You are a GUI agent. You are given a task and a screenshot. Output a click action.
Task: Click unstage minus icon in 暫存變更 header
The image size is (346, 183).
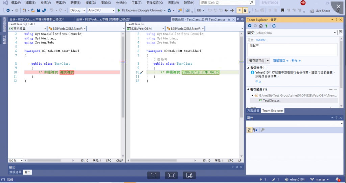coord(331,89)
